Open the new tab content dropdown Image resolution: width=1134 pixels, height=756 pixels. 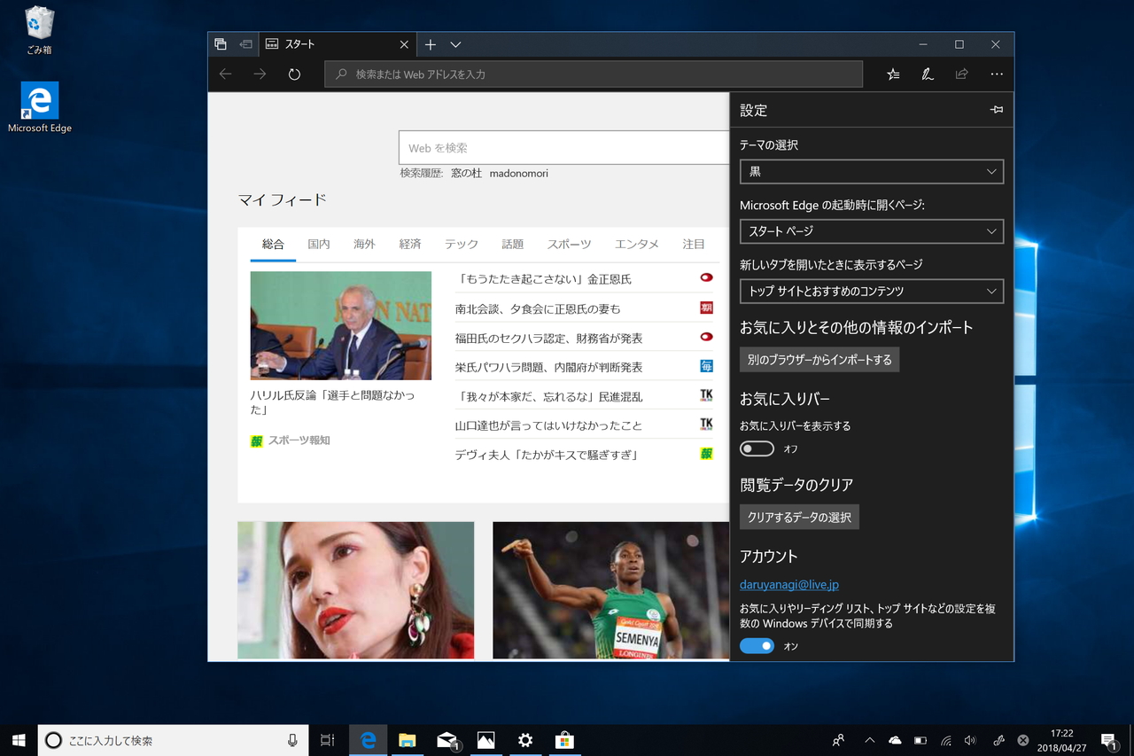pos(871,291)
